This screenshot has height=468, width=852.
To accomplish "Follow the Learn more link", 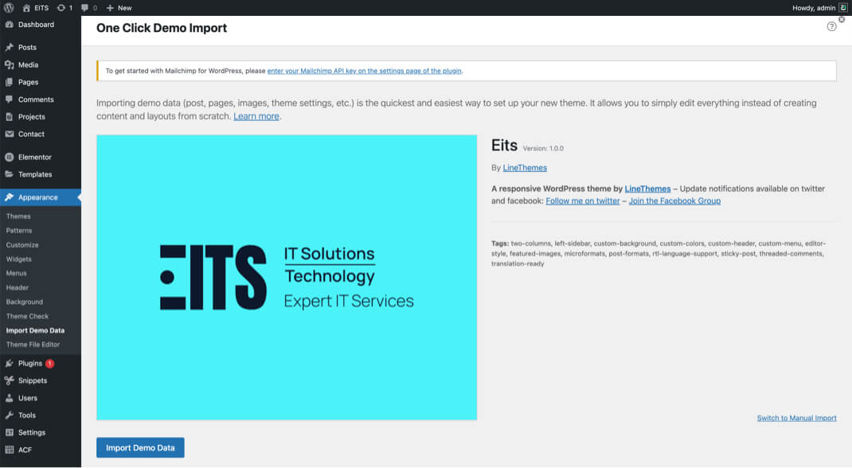I will pos(256,116).
